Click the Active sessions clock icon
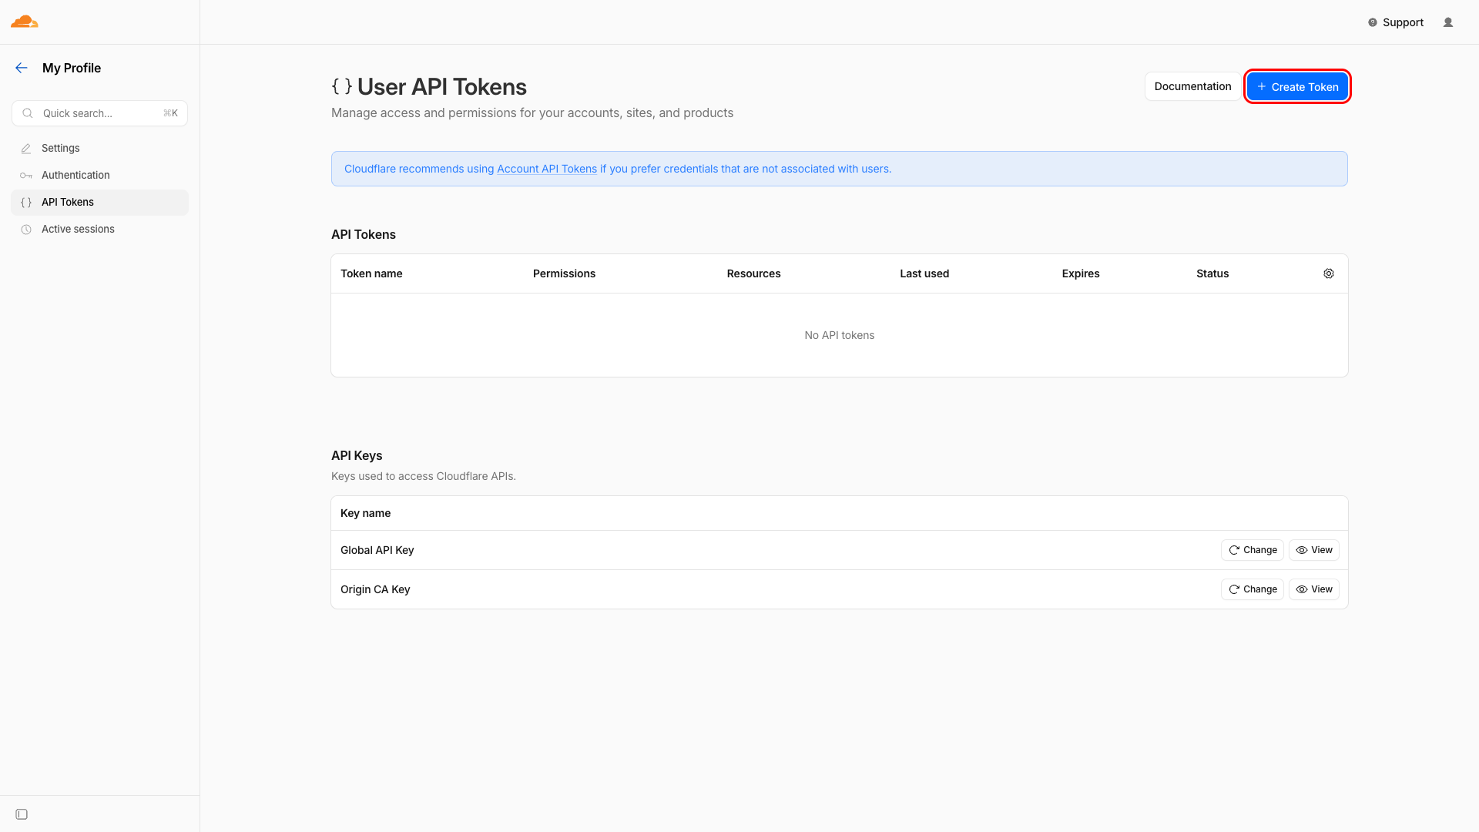Image resolution: width=1479 pixels, height=832 pixels. click(26, 230)
